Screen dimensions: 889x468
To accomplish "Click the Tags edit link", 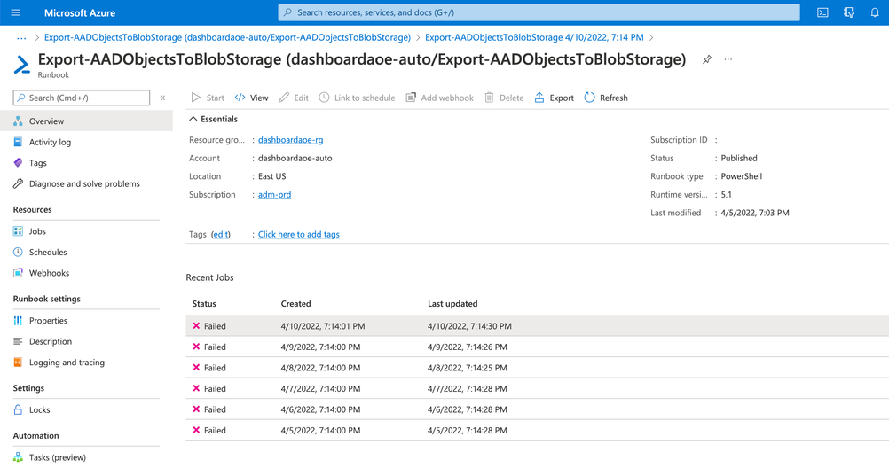I will coord(221,235).
